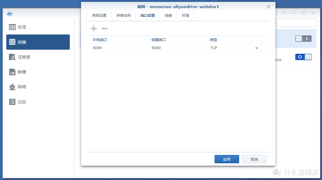Add a new port mapping with plus icon
Image resolution: width=322 pixels, height=180 pixels.
94,29
